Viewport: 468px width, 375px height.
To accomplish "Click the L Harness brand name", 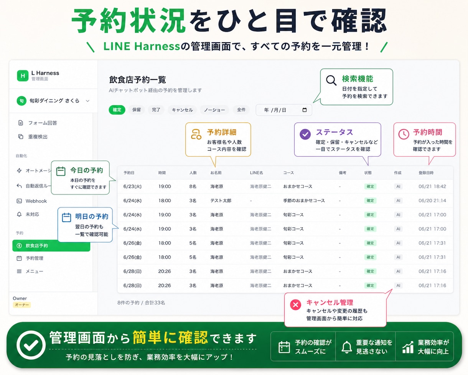I will (45, 73).
